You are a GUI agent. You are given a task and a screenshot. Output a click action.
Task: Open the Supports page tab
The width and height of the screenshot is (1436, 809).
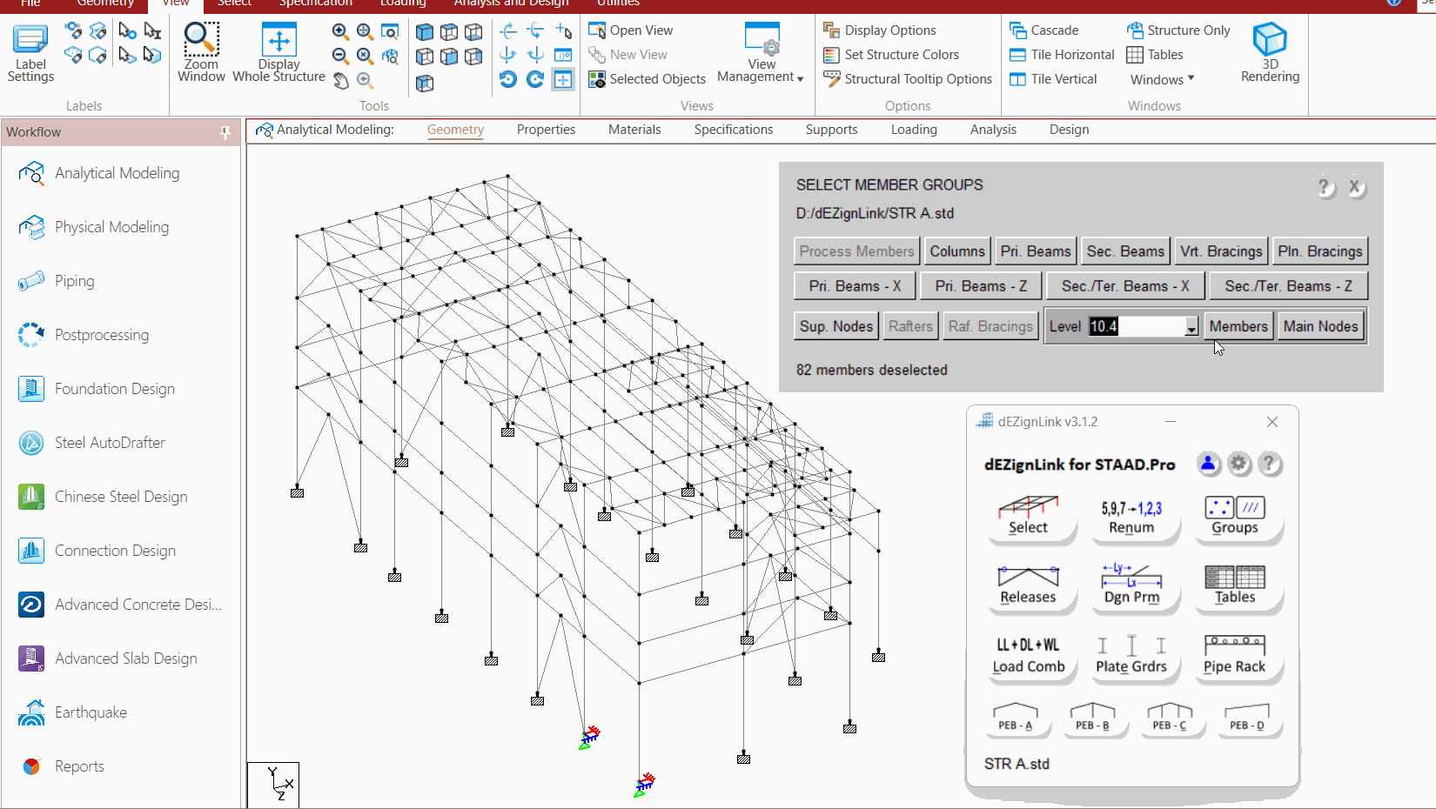pyautogui.click(x=831, y=130)
